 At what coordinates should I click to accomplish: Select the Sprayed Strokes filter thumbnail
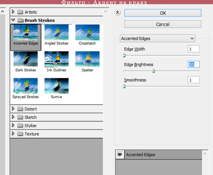point(26,86)
